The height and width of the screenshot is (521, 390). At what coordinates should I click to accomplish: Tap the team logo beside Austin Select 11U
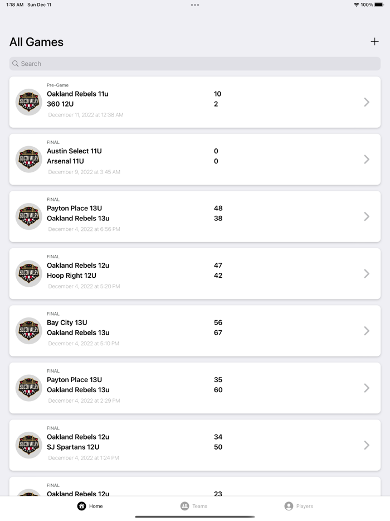pos(28,159)
